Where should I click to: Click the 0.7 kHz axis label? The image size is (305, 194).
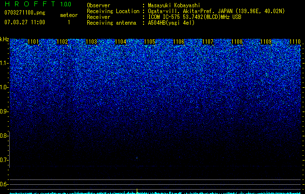4,160
